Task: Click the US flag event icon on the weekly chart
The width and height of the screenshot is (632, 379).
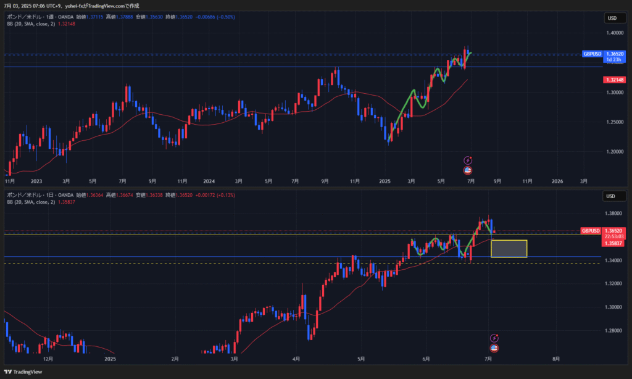Action: pos(468,170)
